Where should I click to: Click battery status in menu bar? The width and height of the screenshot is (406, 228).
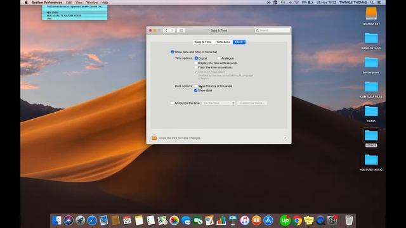pos(308,3)
